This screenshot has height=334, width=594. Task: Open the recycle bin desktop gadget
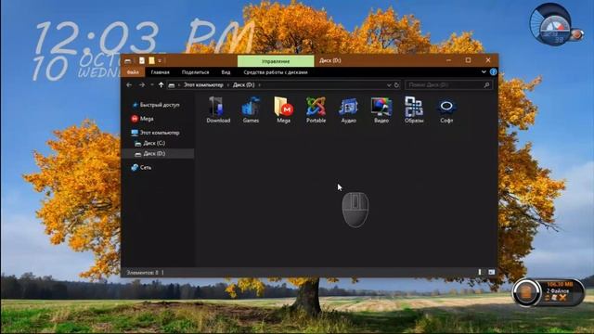coord(548,292)
